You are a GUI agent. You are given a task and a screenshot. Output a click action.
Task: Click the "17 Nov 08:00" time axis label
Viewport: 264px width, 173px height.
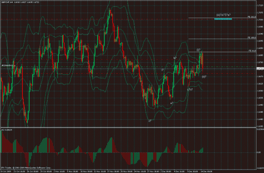pyautogui.click(x=113, y=172)
